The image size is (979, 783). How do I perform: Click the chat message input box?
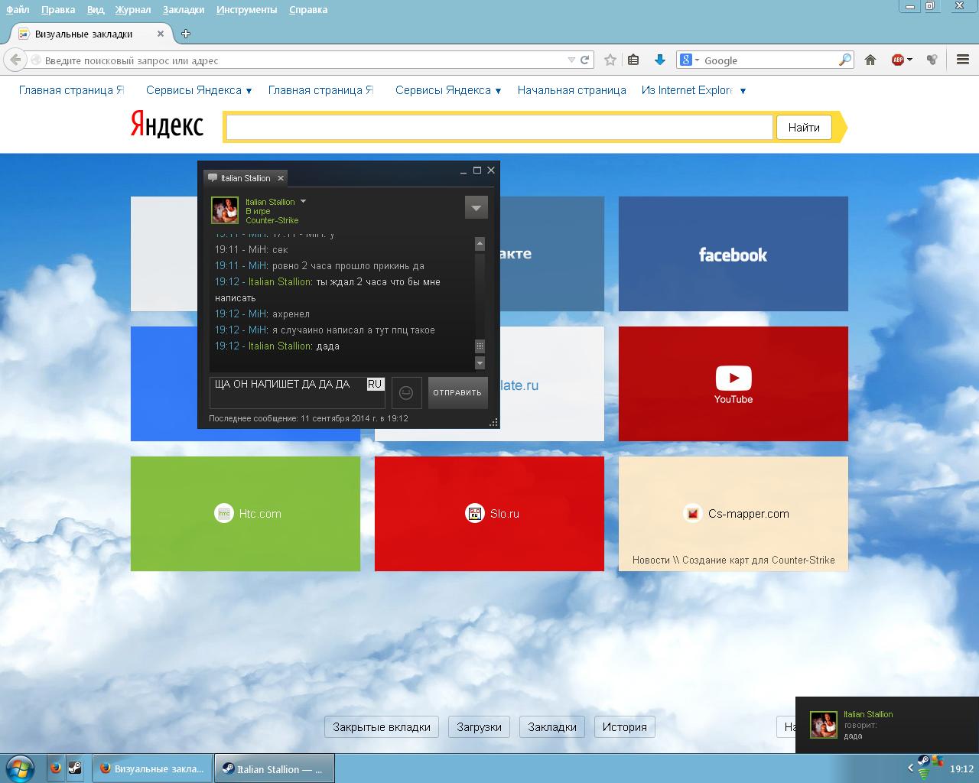(297, 392)
